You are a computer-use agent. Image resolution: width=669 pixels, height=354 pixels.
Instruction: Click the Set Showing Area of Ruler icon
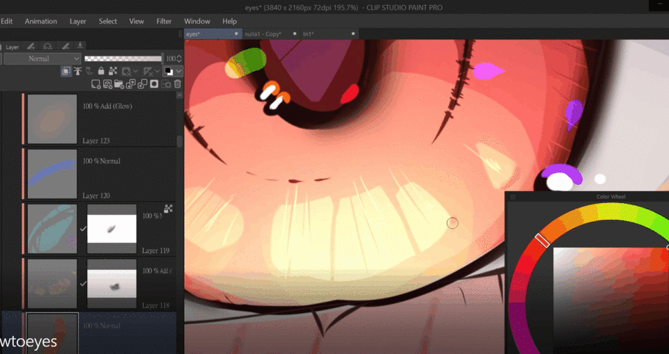pyautogui.click(x=148, y=71)
